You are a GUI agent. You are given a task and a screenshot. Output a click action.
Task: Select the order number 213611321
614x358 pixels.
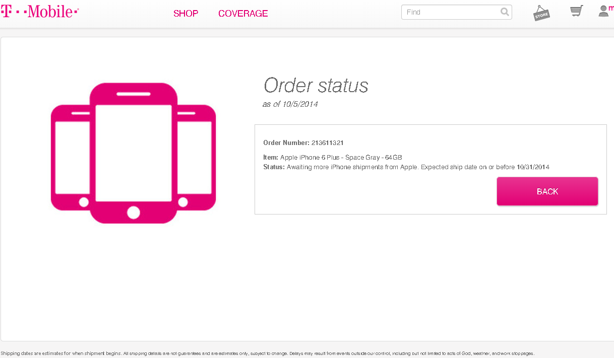point(328,143)
